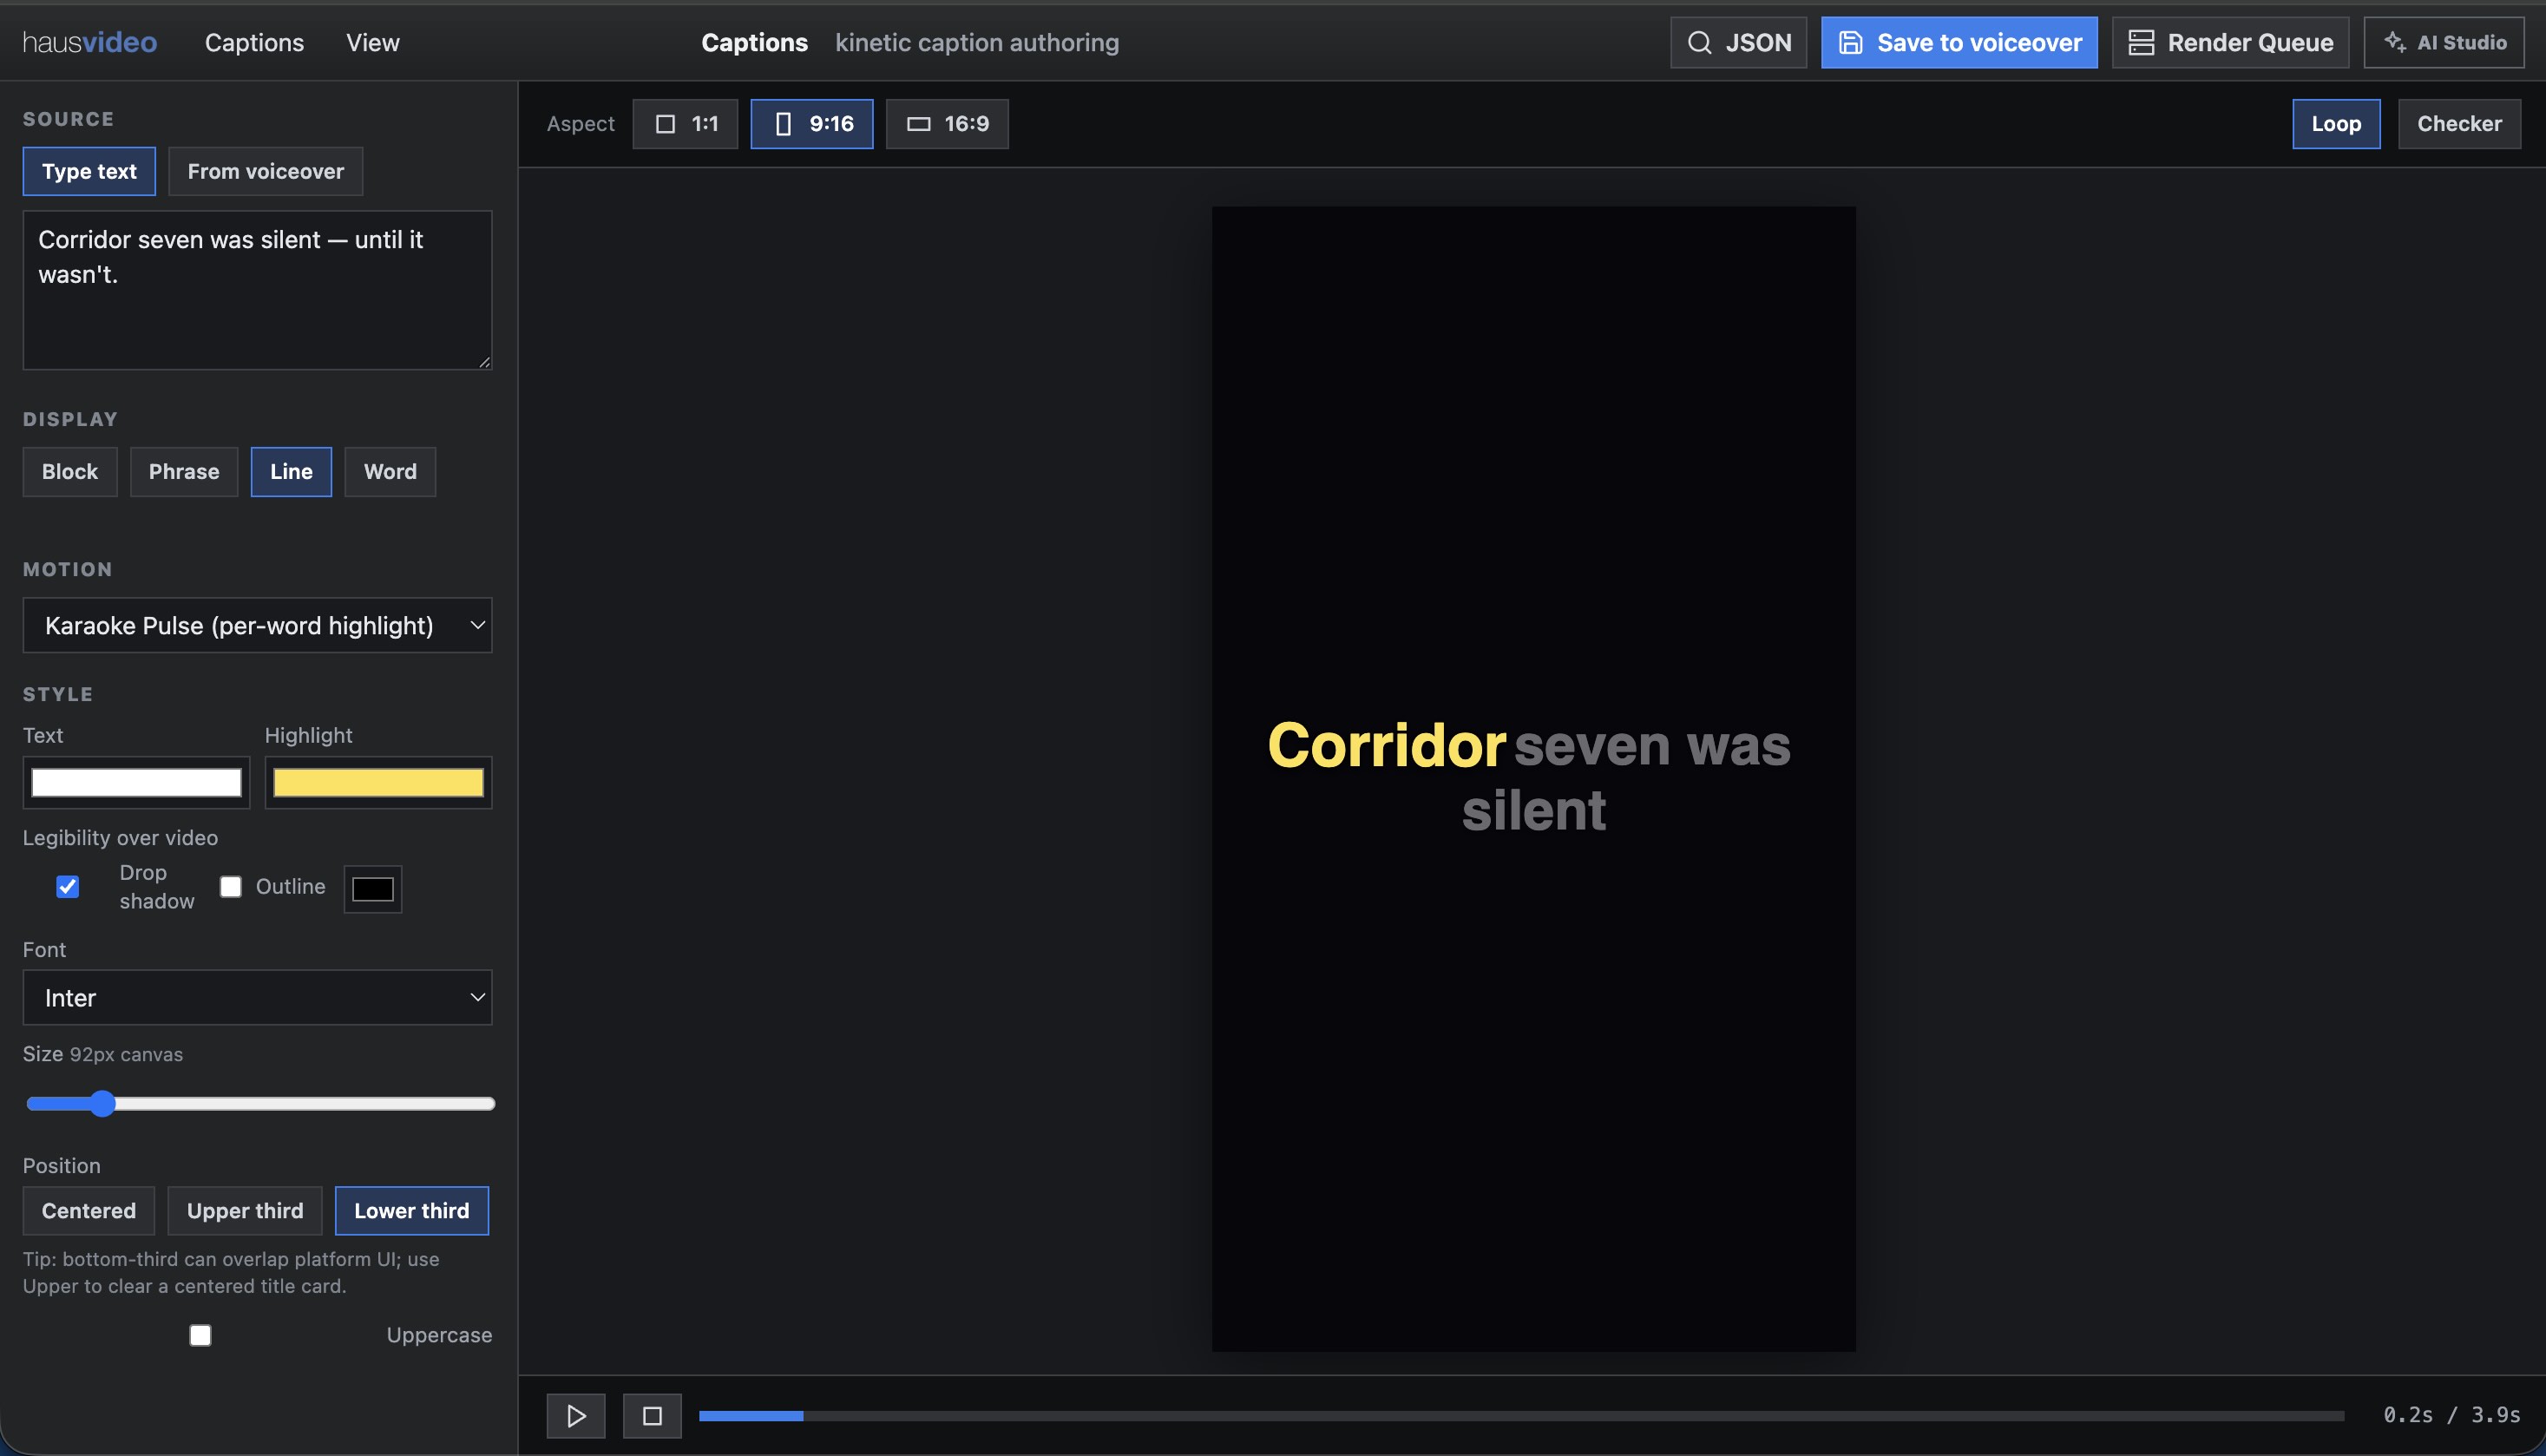Click the floppy disk save icon
The width and height of the screenshot is (2546, 1456).
(x=1850, y=42)
